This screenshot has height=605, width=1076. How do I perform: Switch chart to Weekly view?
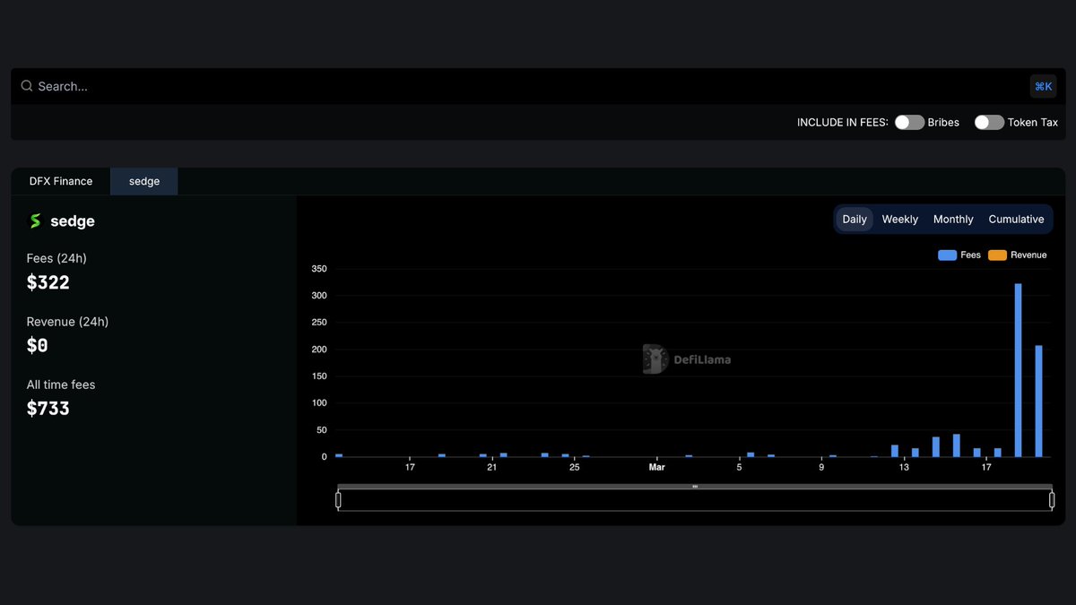point(899,219)
